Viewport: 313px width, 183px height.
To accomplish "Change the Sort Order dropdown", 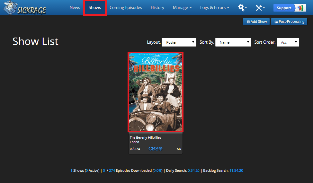I will (288, 42).
